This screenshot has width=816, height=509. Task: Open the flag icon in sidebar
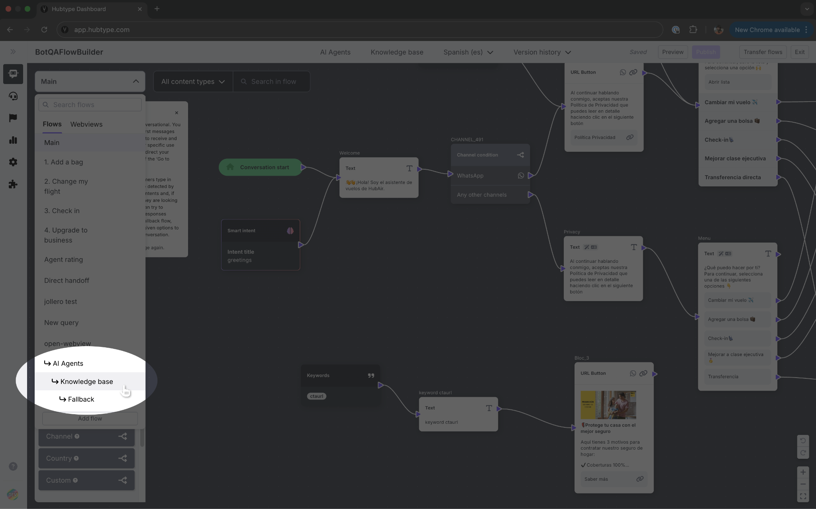(13, 118)
